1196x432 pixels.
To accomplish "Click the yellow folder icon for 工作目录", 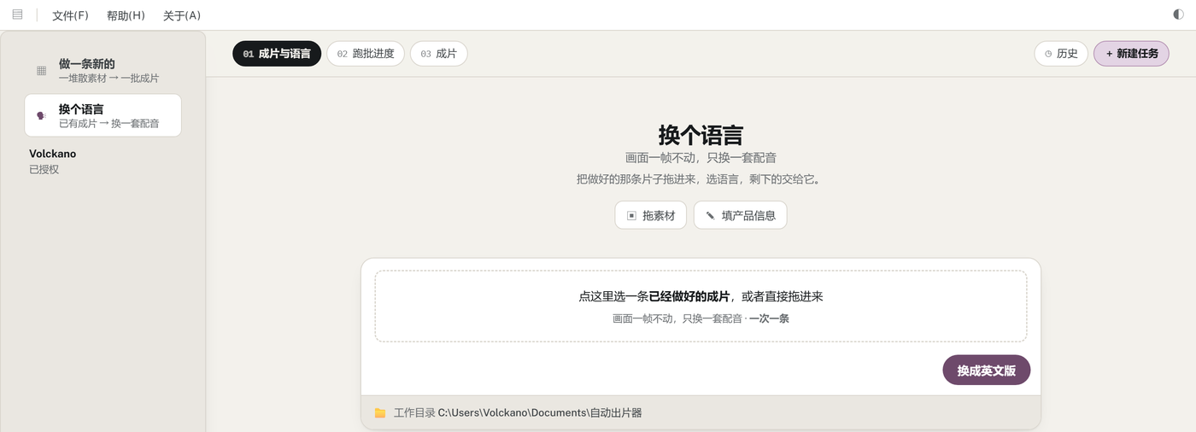I will tap(380, 413).
